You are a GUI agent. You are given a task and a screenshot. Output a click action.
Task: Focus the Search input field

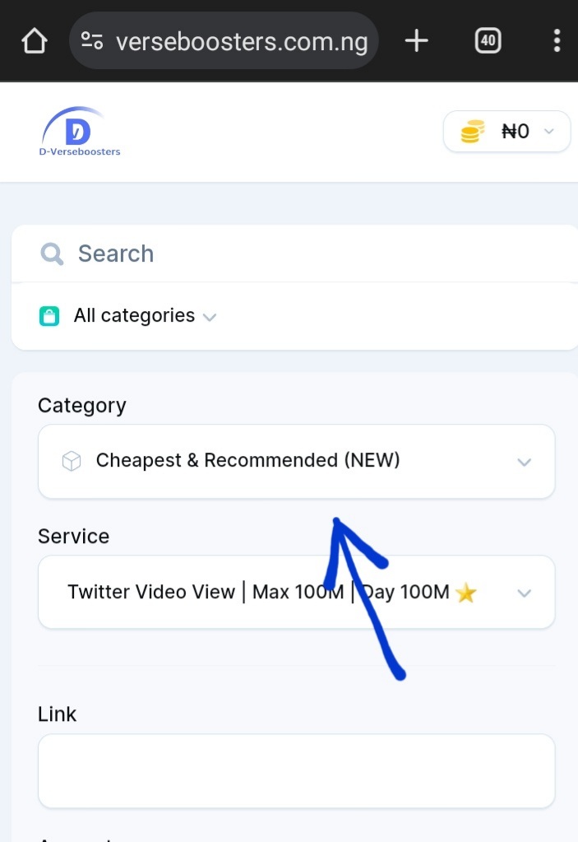295,254
